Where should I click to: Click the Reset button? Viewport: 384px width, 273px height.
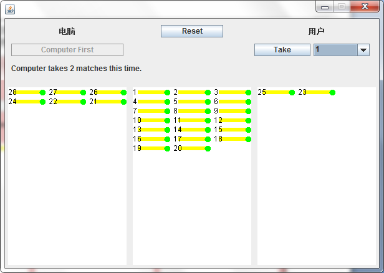[x=192, y=31]
